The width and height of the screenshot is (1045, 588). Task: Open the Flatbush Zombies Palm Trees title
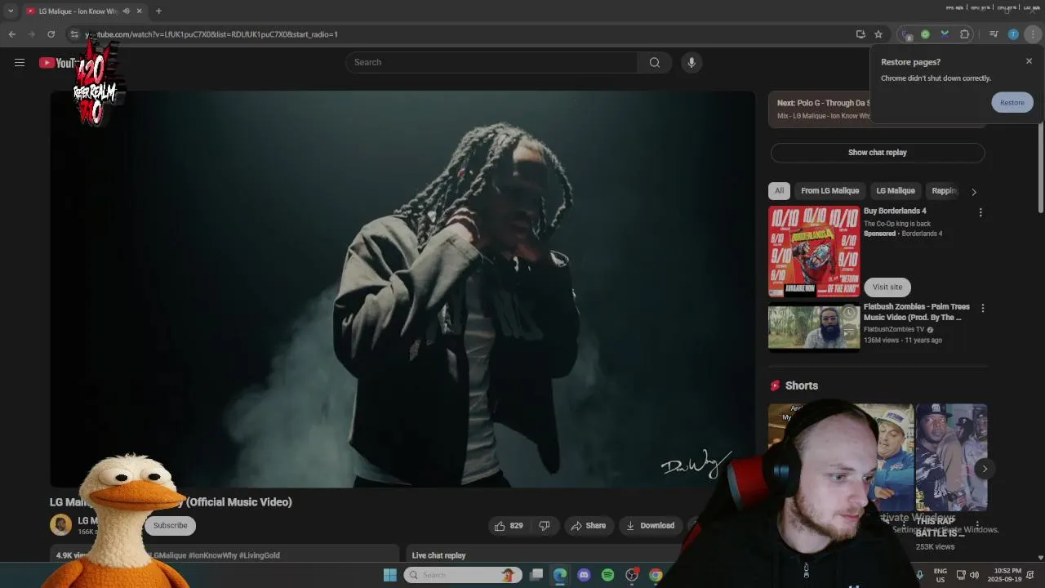click(x=917, y=312)
